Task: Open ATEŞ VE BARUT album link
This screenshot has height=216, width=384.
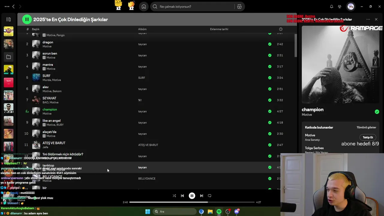Action: click(x=148, y=145)
